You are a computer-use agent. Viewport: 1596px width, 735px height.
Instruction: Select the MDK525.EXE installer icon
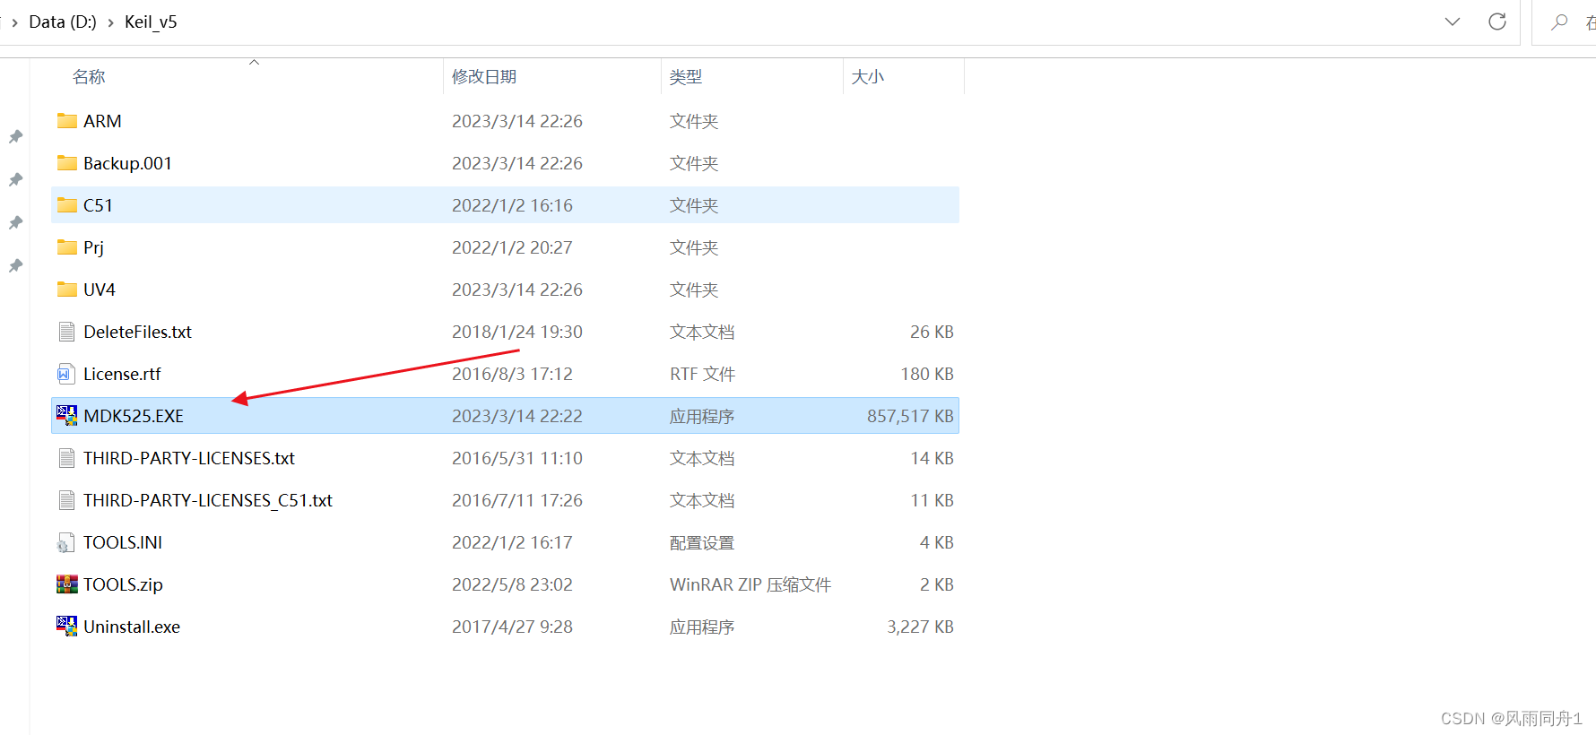(66, 416)
